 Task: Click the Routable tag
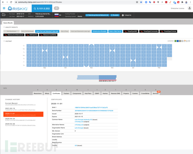coord(115,15)
